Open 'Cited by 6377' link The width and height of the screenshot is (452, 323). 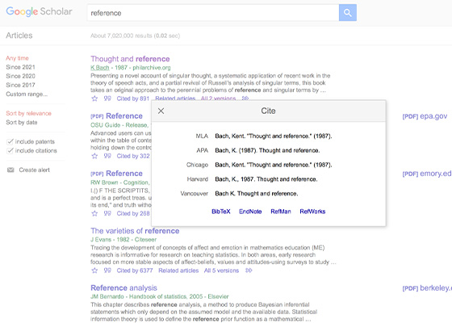tap(135, 271)
